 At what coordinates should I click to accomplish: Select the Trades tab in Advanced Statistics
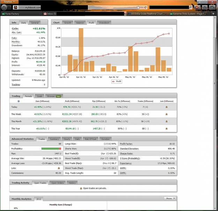click(x=42, y=139)
